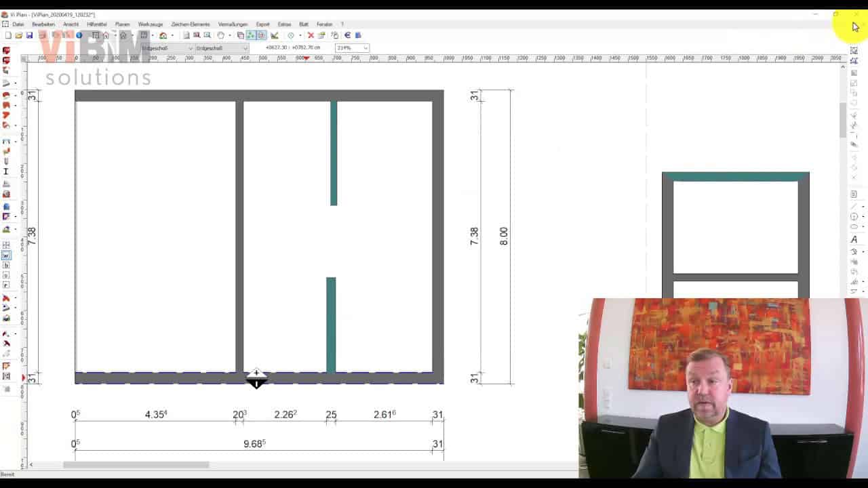868x488 pixels.
Task: Expand arrow beside right toolbar circle tool
Action: tap(863, 216)
